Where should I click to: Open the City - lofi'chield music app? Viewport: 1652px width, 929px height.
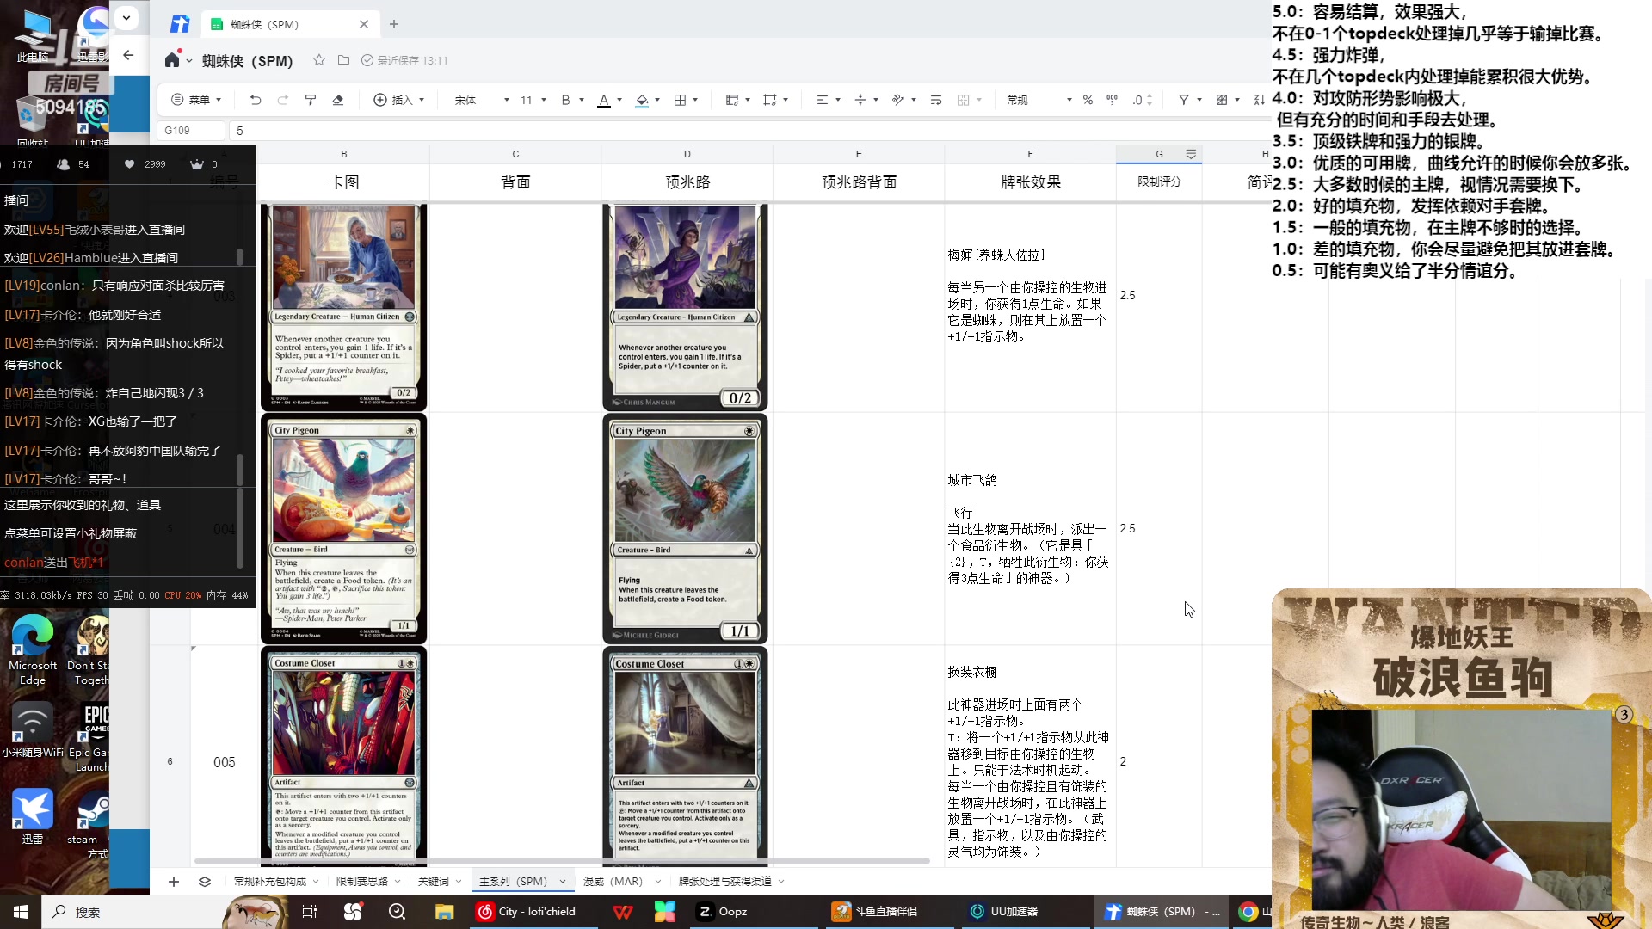click(x=534, y=912)
